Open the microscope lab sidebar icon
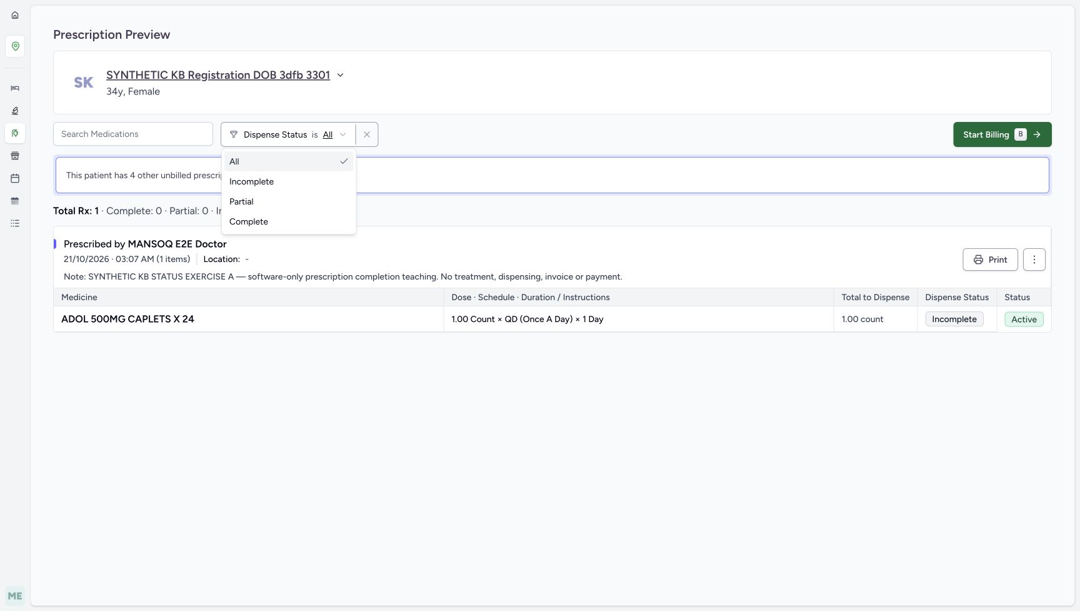The width and height of the screenshot is (1080, 611). 15,111
